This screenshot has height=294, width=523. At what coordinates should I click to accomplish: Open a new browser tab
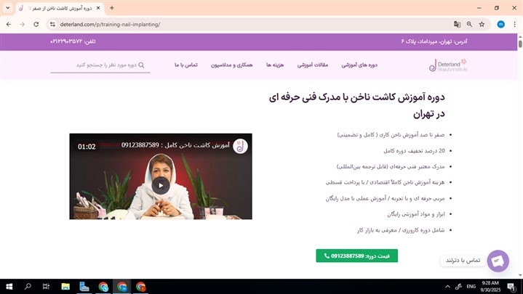pos(112,8)
